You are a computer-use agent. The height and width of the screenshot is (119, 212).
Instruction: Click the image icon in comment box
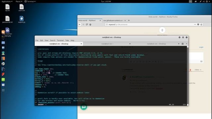[201, 61]
